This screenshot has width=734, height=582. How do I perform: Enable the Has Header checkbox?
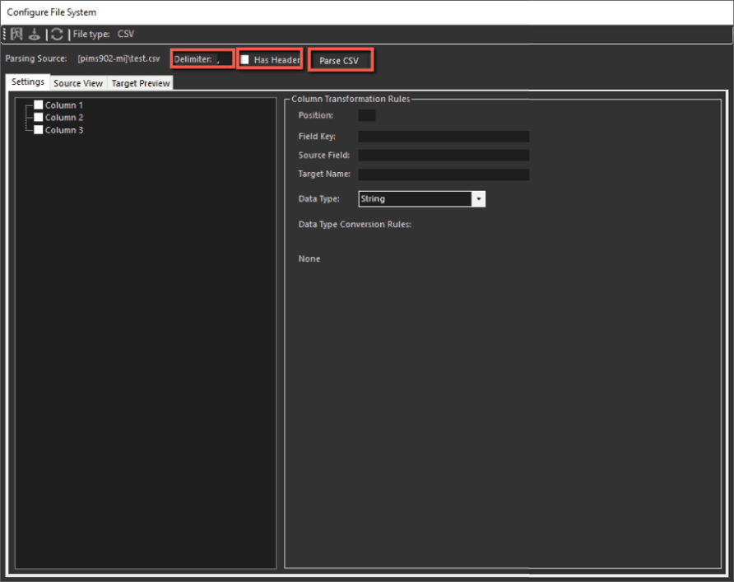(244, 58)
